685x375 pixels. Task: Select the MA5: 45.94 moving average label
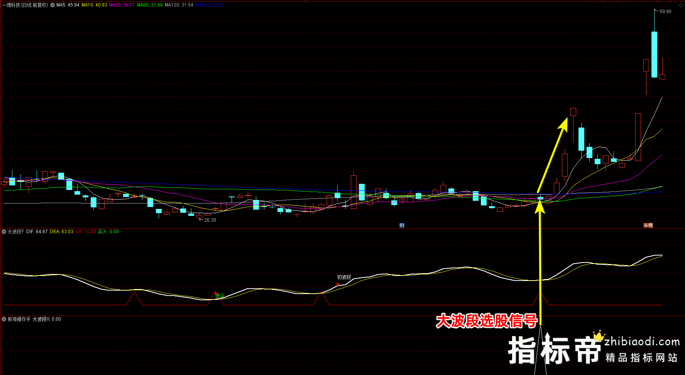pos(68,5)
